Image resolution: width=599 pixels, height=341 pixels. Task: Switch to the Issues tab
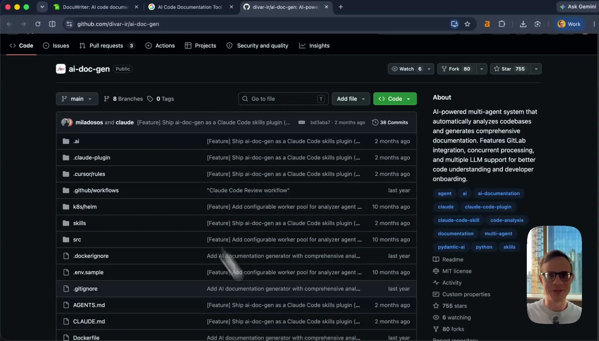(56, 46)
